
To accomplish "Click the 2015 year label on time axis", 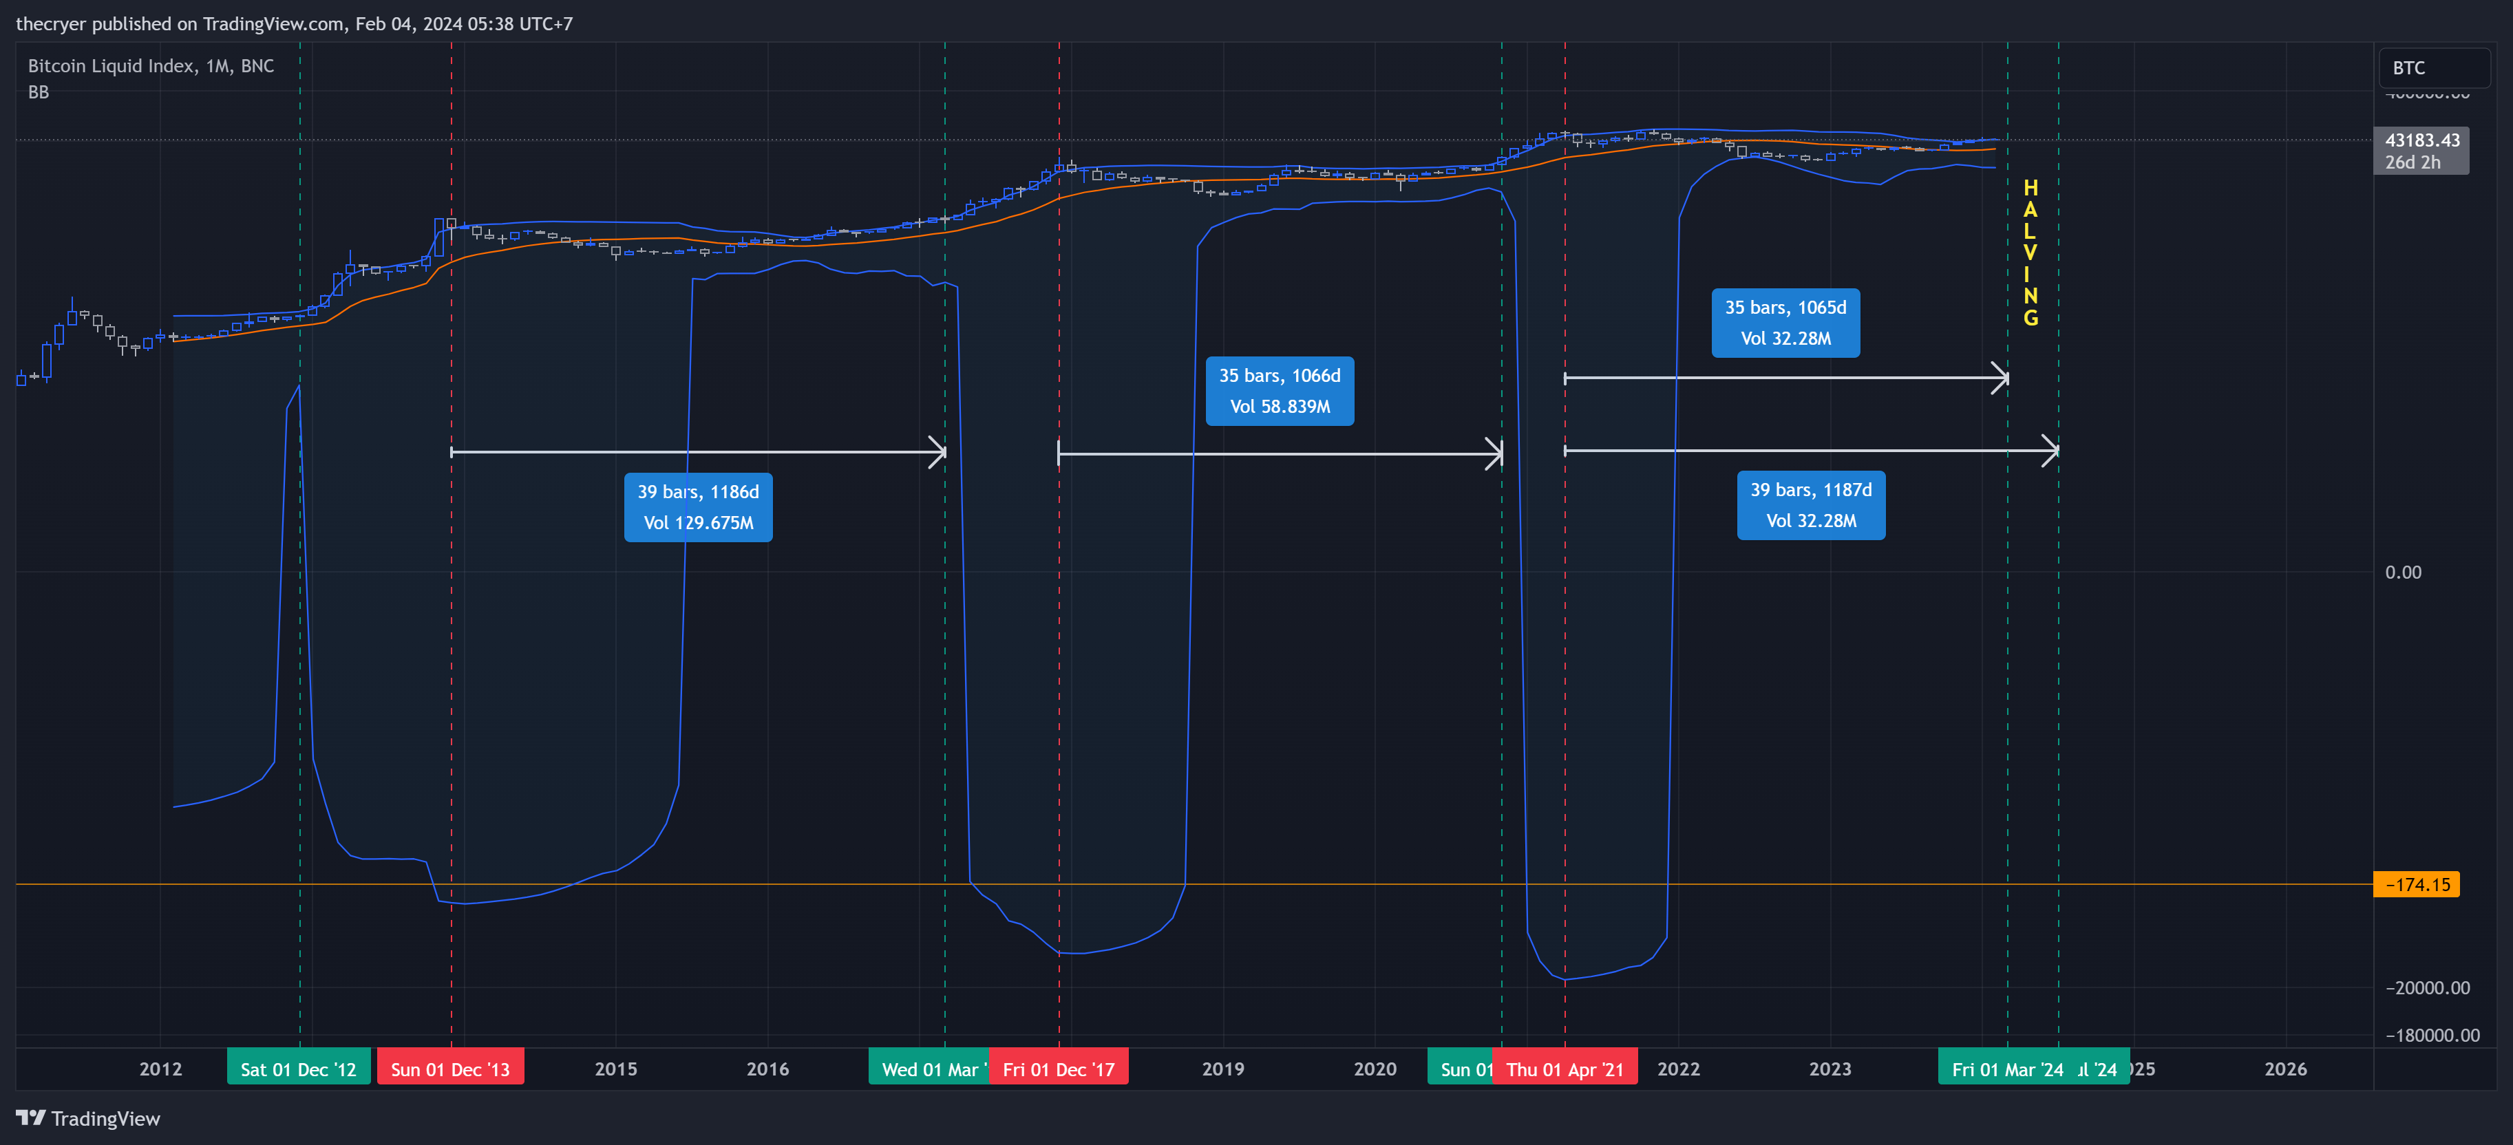I will (615, 1069).
